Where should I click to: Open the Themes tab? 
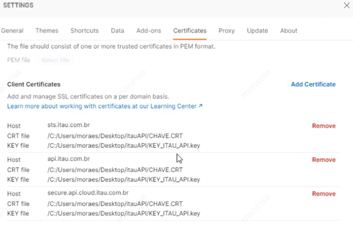47,30
